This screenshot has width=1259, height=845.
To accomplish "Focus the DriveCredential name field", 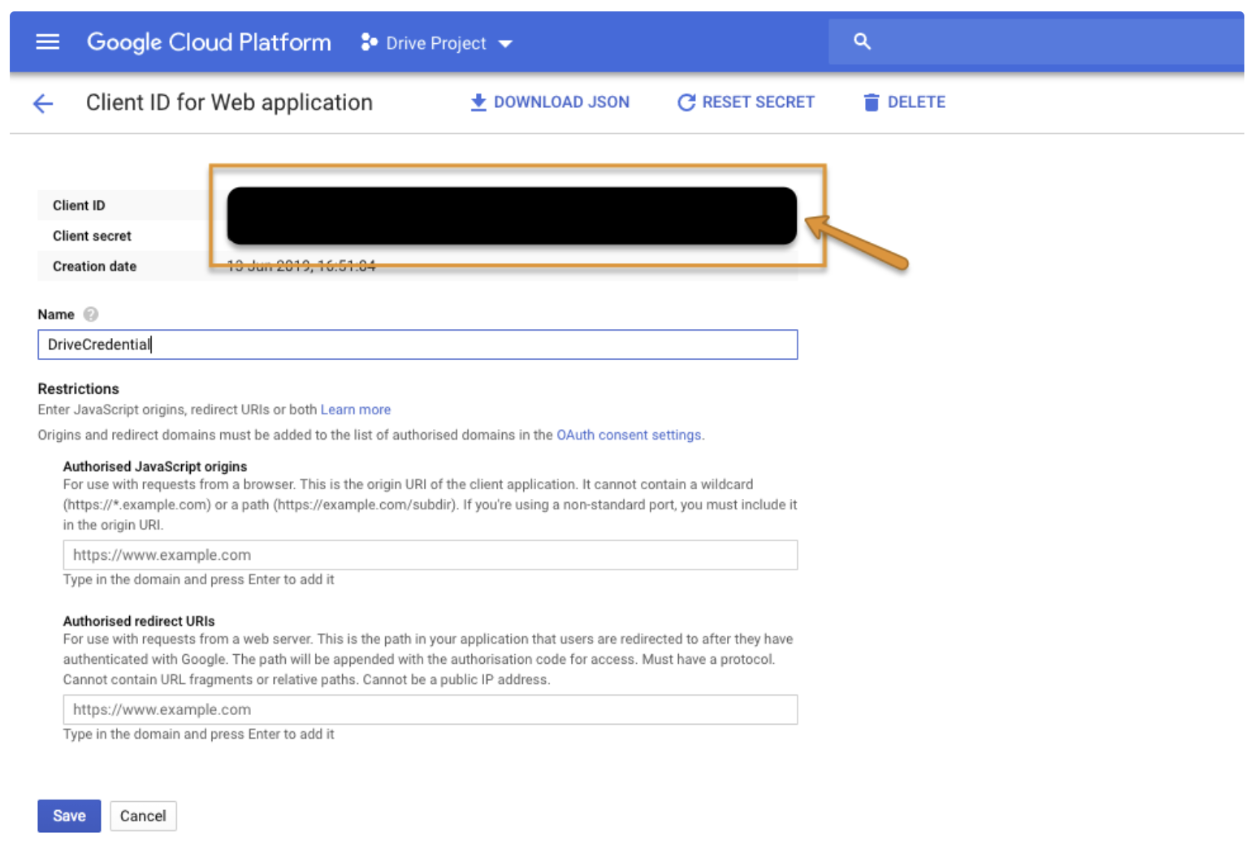I will [418, 344].
